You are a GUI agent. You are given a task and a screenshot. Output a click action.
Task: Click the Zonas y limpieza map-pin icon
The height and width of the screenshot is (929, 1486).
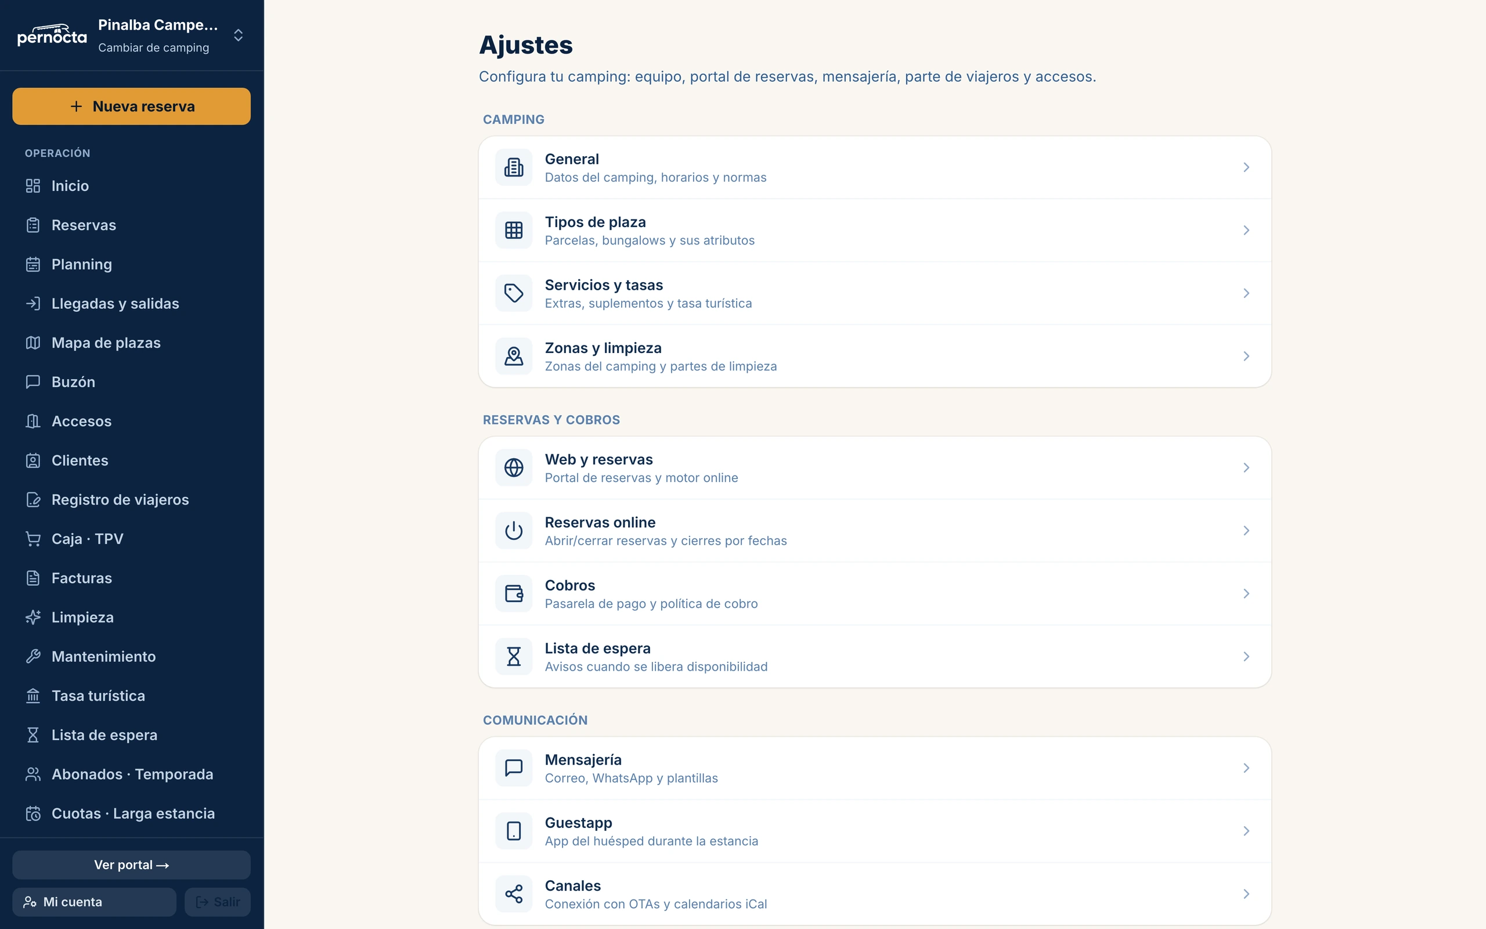[x=513, y=357]
